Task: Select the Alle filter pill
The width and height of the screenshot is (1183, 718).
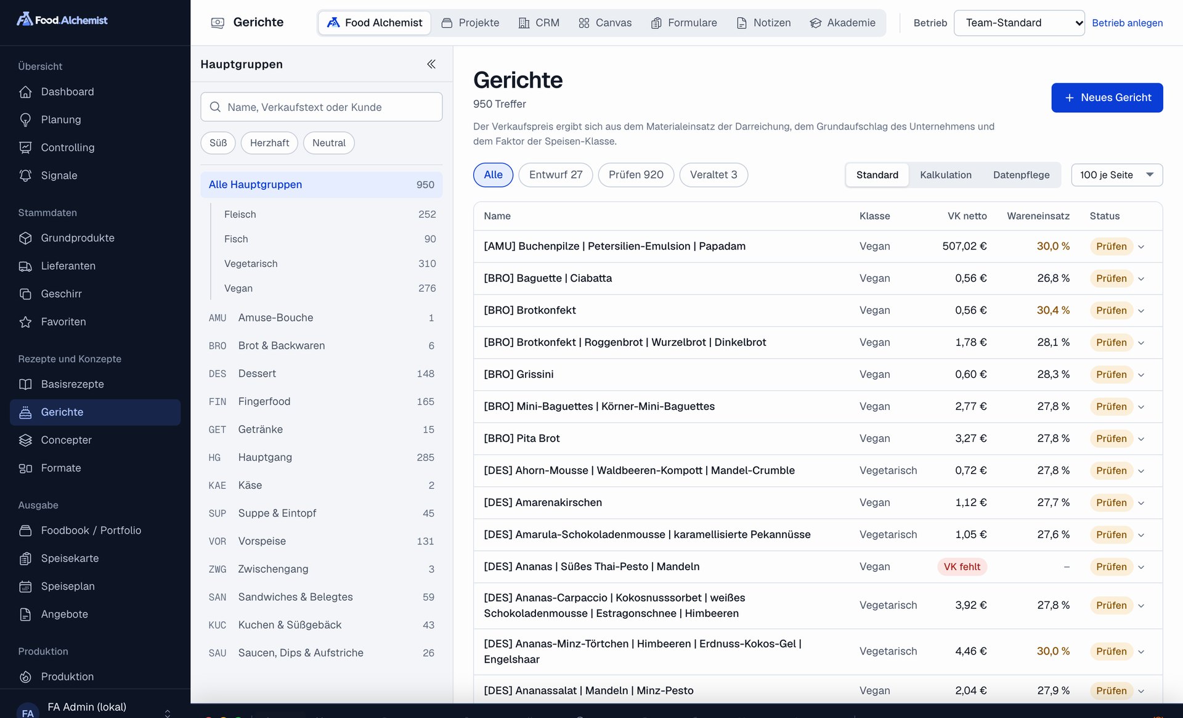Action: click(x=493, y=175)
